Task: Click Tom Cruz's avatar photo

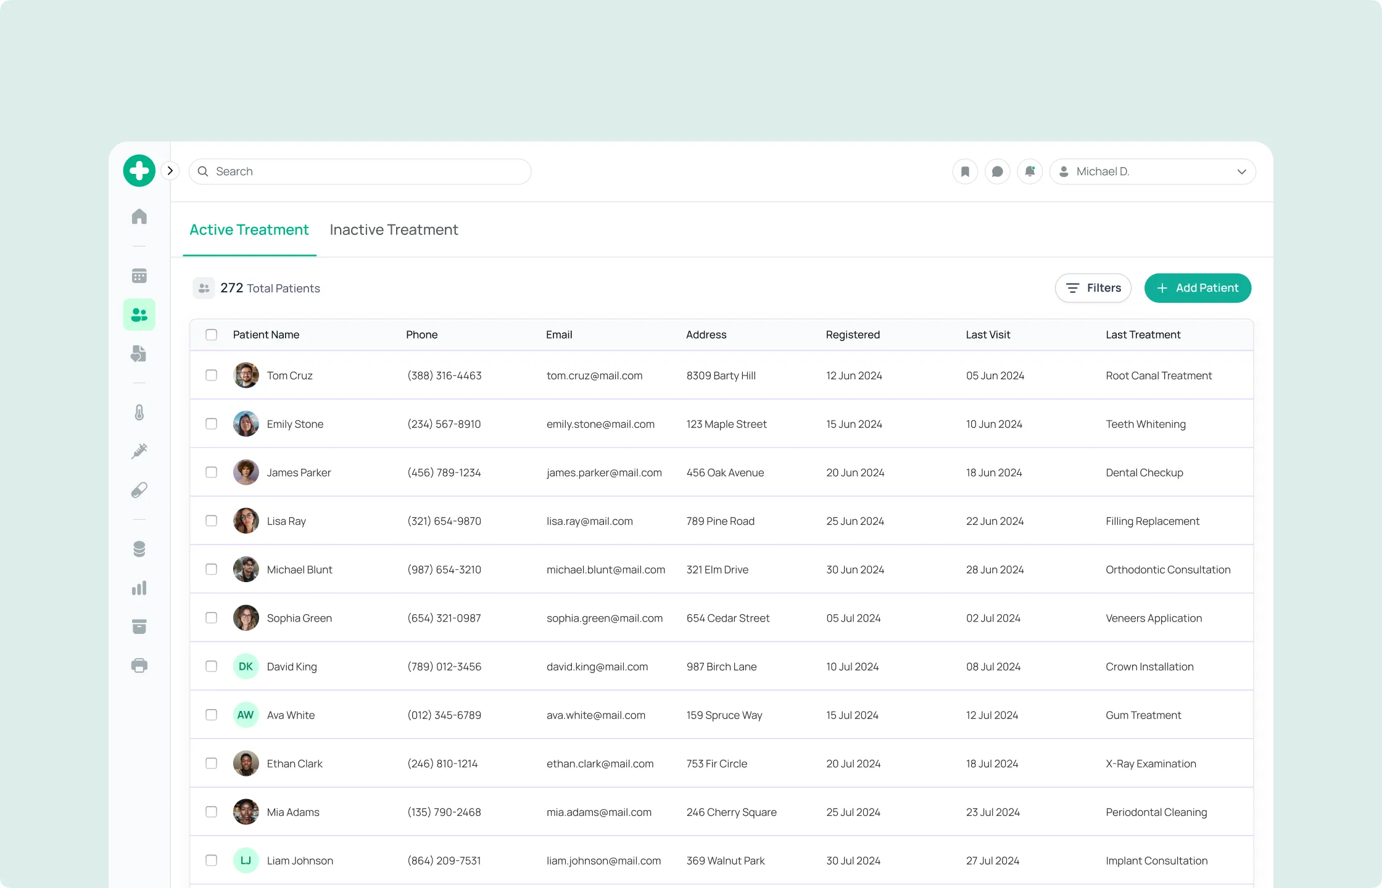Action: (246, 376)
